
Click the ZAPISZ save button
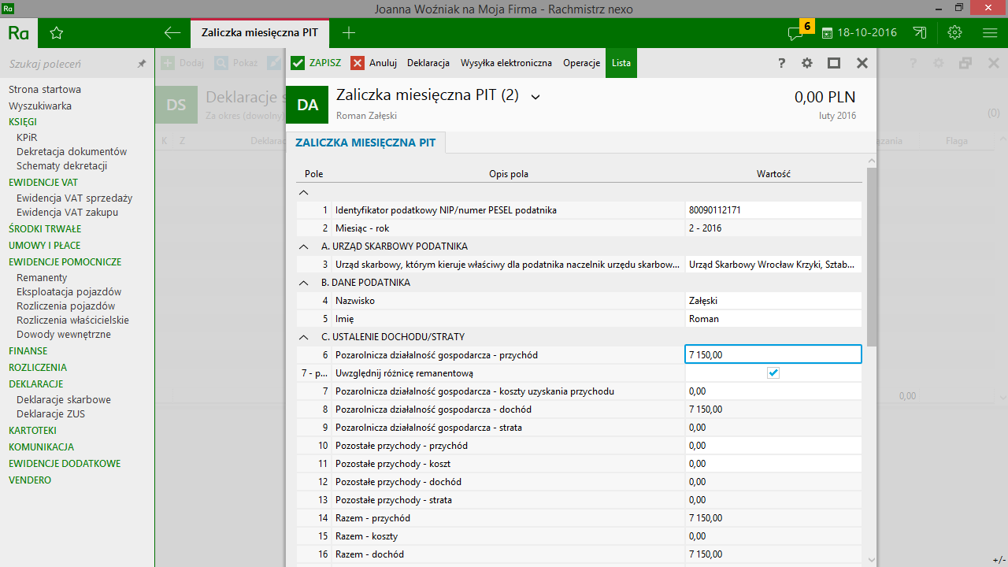316,63
